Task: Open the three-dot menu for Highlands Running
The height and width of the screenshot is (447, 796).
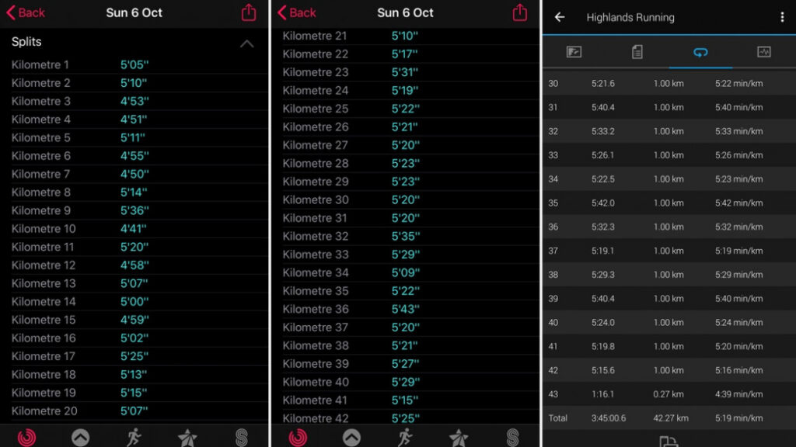Action: (782, 17)
